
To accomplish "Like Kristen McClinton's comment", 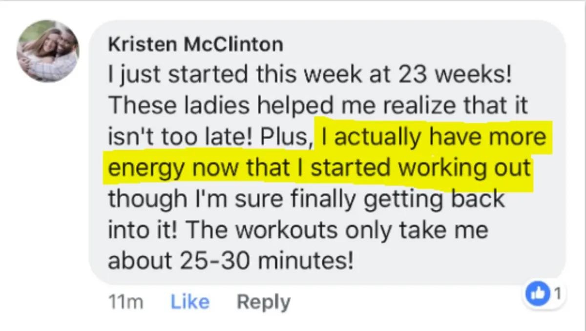I will (x=190, y=302).
